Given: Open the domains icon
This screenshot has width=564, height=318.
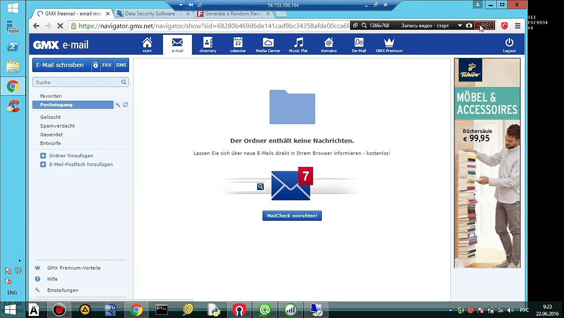Looking at the screenshot, I should coord(328,45).
